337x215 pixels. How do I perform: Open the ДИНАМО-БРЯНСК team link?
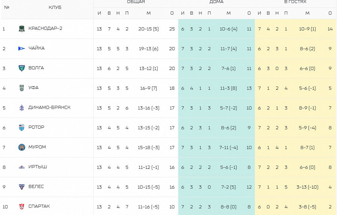click(49, 107)
